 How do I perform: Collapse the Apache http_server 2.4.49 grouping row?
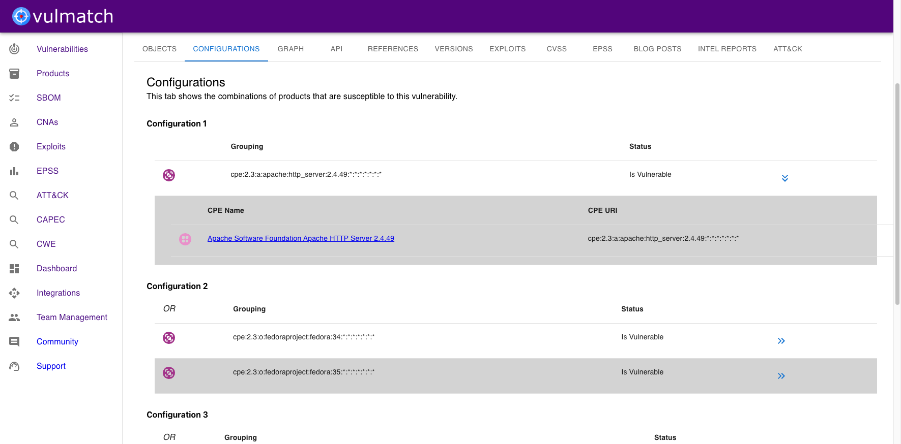(x=784, y=178)
